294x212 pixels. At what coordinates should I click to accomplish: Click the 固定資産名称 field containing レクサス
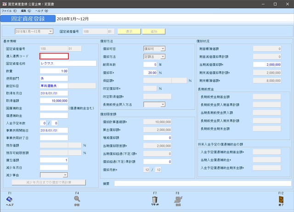(54, 64)
